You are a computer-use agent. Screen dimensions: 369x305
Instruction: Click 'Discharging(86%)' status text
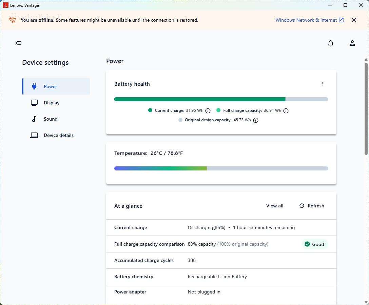(x=207, y=227)
